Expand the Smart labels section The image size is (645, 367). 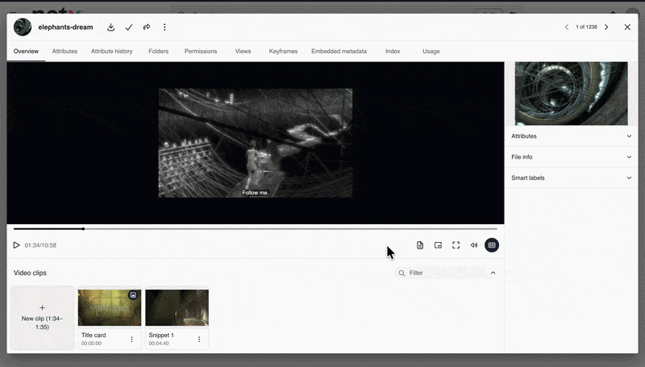click(x=572, y=178)
